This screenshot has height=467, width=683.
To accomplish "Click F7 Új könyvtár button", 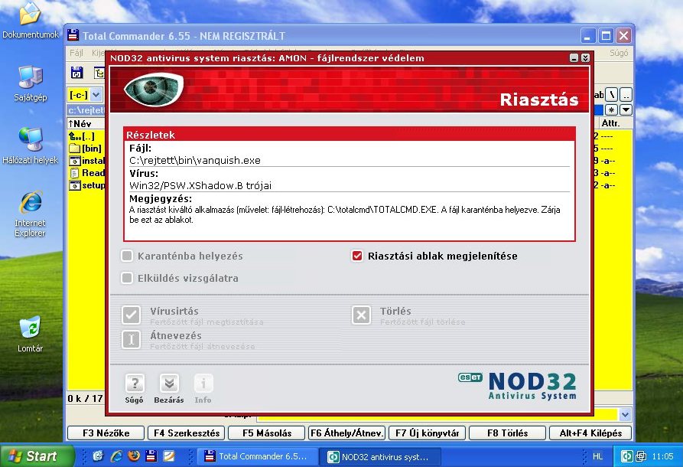I will (427, 433).
